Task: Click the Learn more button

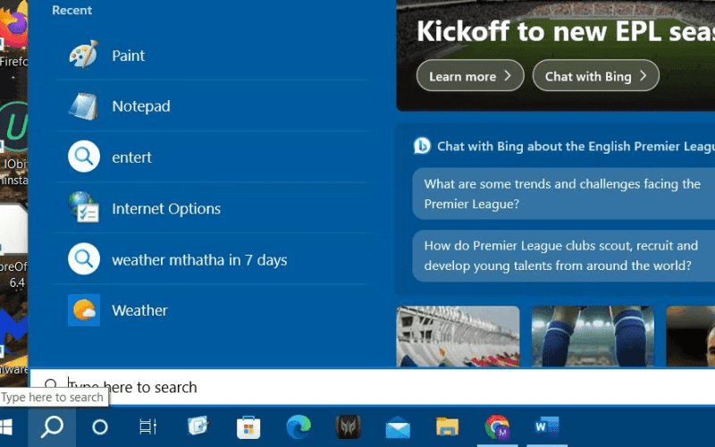Action: (470, 76)
